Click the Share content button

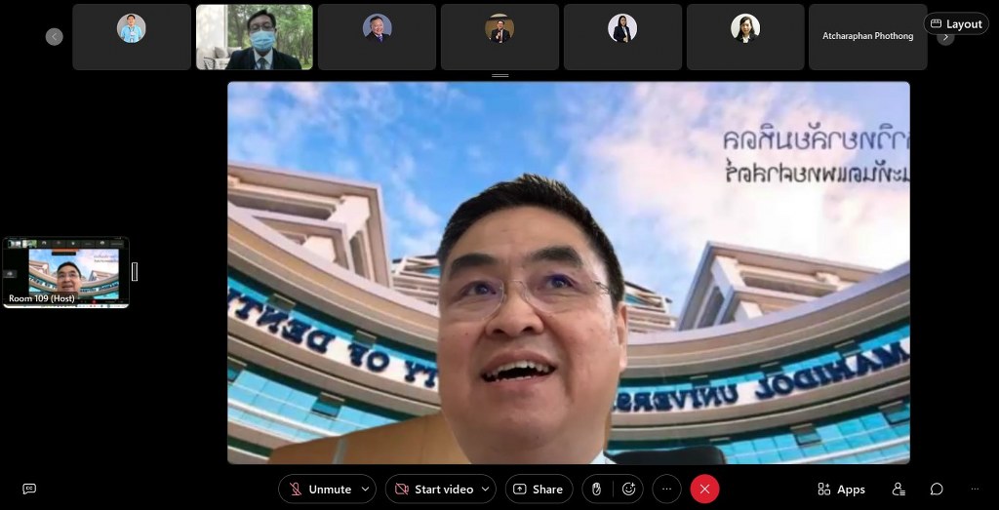coord(539,489)
